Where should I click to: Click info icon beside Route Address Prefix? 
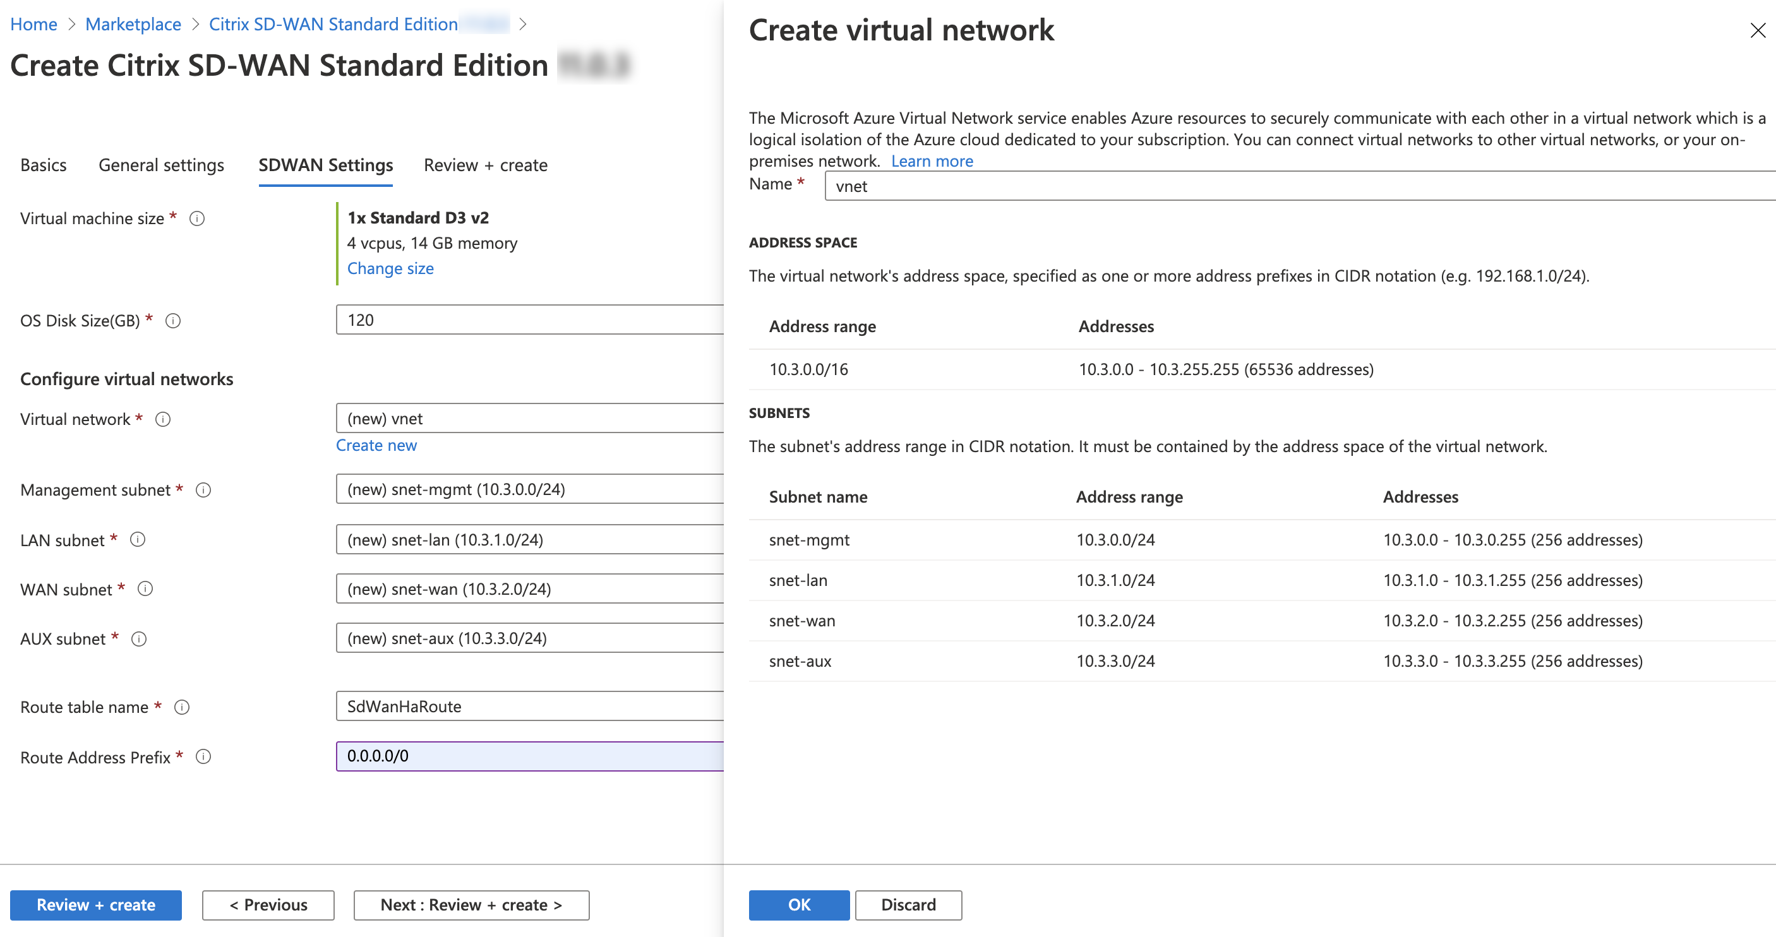tap(203, 757)
